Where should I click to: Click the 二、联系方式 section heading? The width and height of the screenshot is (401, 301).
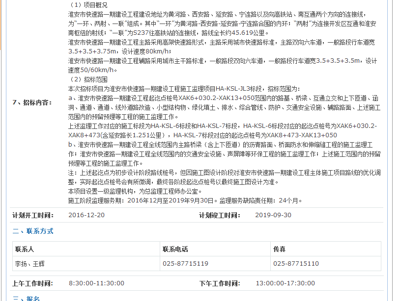coord(33,231)
